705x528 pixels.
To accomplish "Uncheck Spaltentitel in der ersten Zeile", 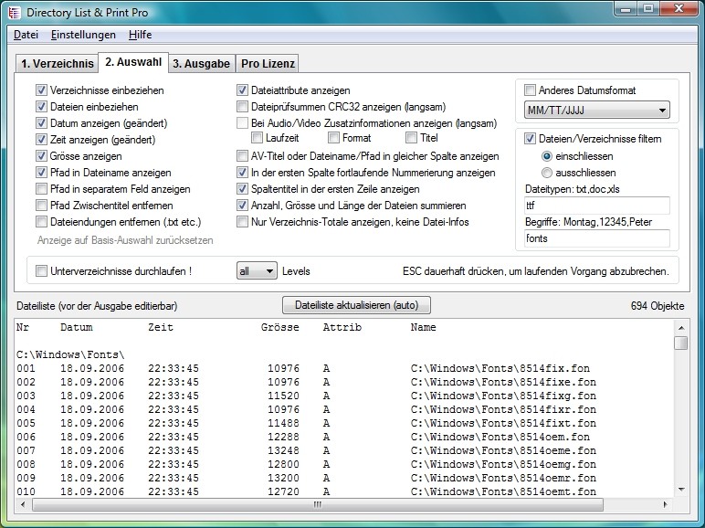I will (242, 189).
